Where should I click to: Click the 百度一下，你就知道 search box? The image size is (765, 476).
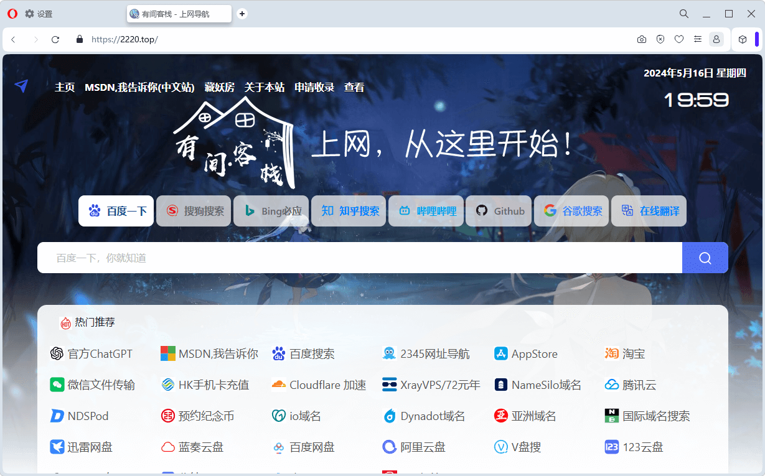(x=360, y=258)
